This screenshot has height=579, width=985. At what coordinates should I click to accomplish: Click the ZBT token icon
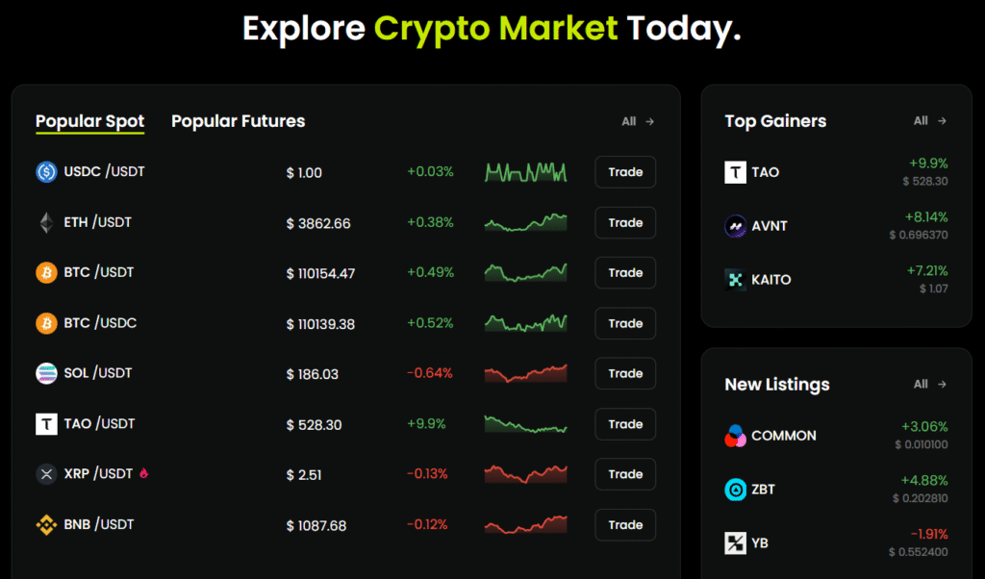click(x=735, y=490)
